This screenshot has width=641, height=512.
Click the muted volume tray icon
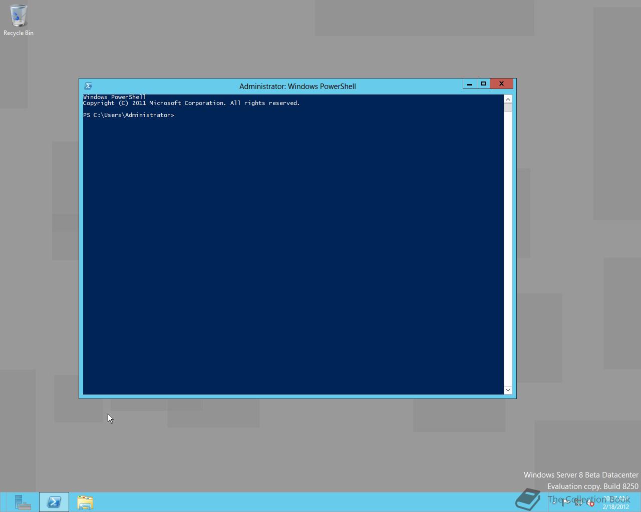click(x=590, y=502)
